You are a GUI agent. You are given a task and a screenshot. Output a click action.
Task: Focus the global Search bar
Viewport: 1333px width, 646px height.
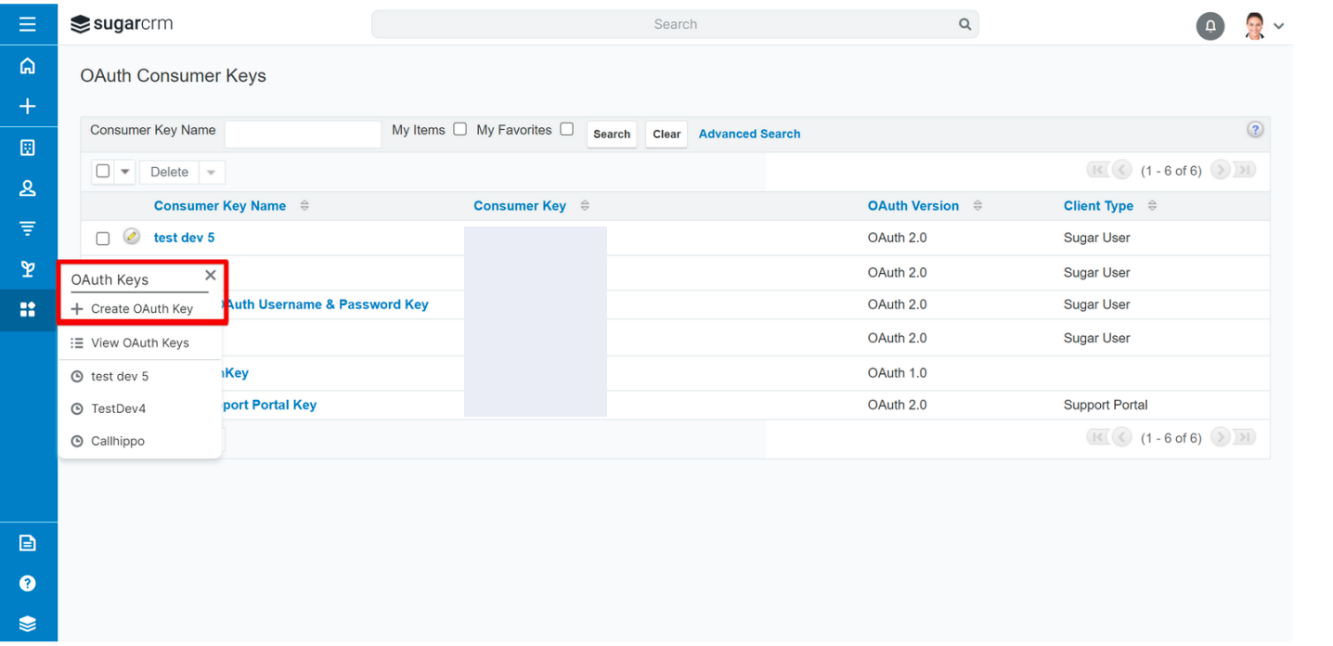pos(675,24)
